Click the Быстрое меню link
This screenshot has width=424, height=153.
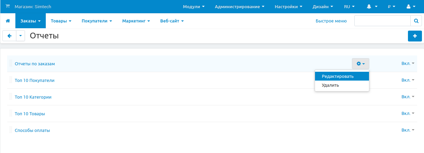click(x=331, y=21)
